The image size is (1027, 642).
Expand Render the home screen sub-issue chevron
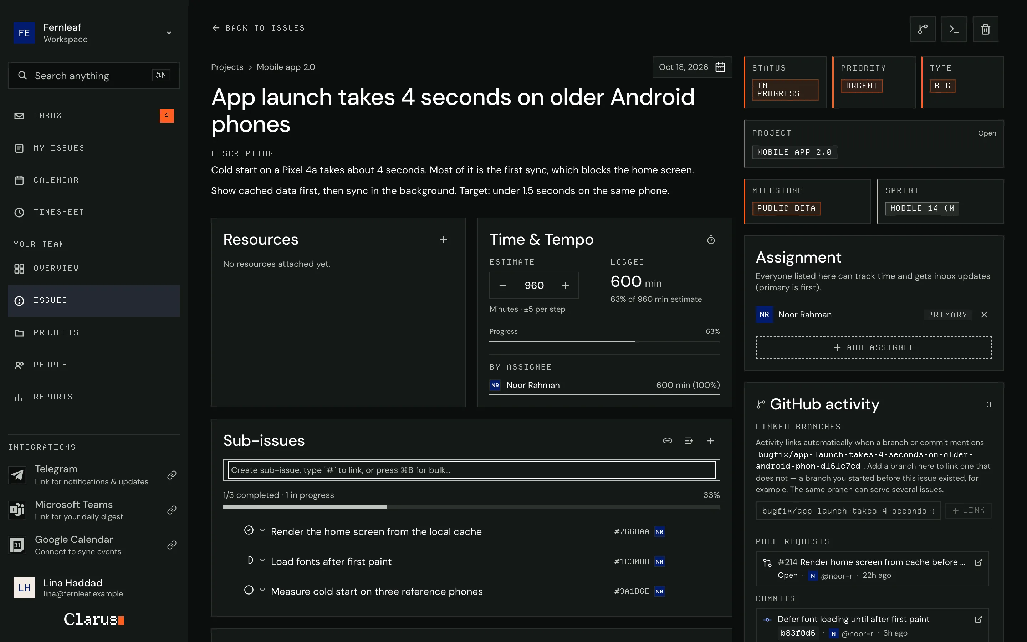(262, 530)
